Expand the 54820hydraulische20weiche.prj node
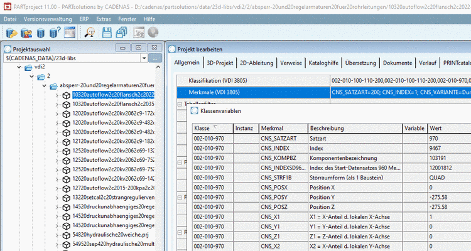This screenshot has height=251, width=471. coord(57,235)
